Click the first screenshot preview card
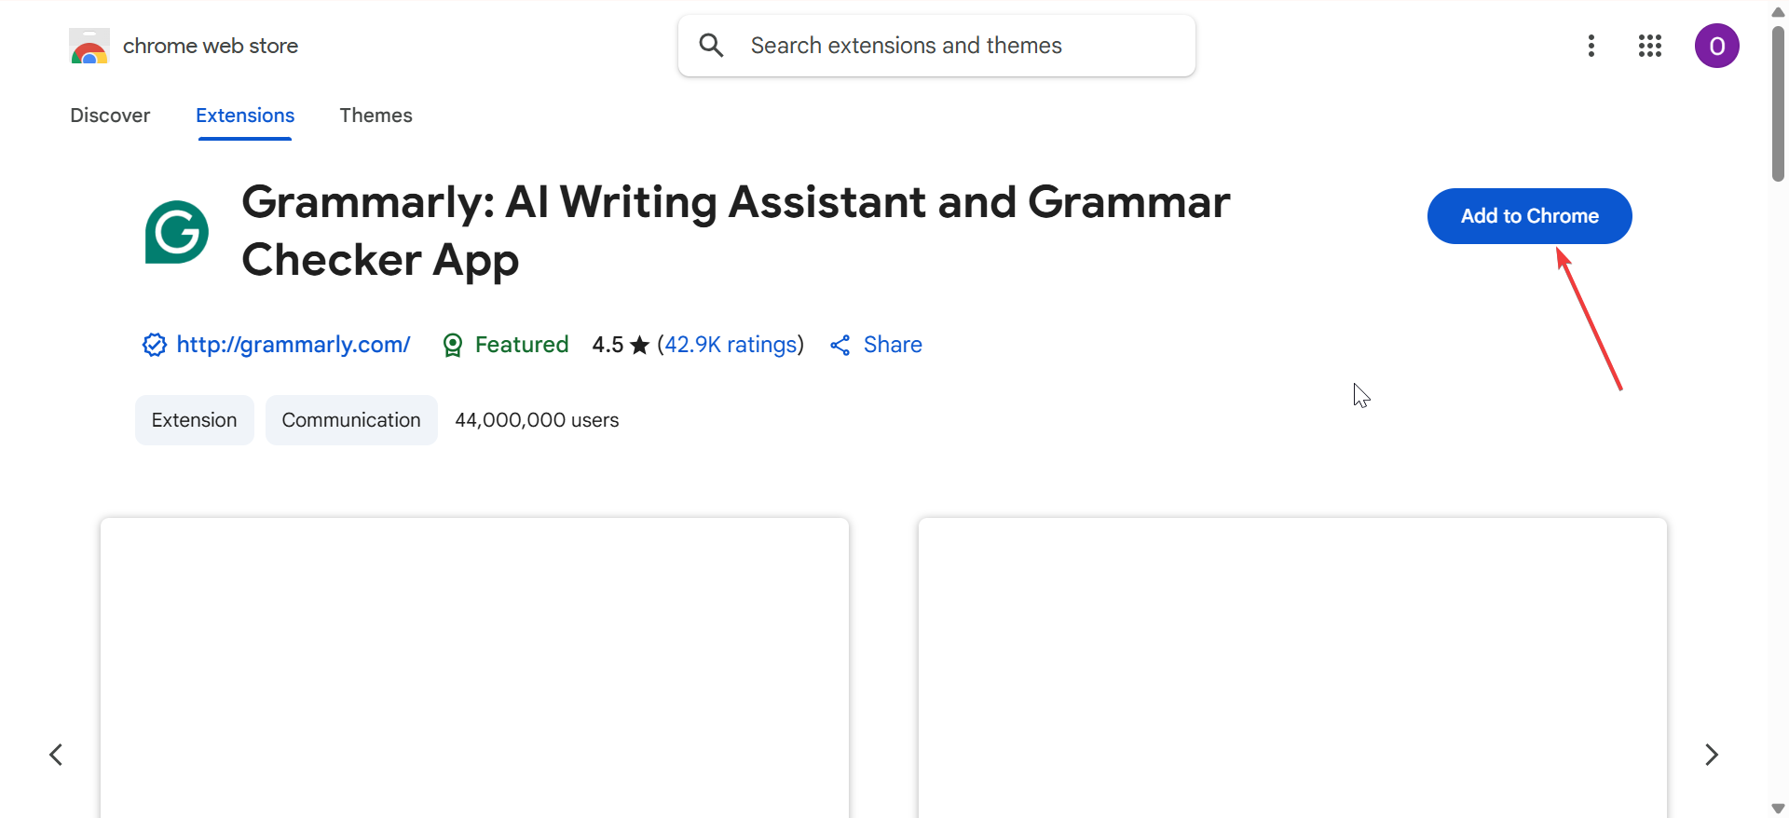 [474, 667]
